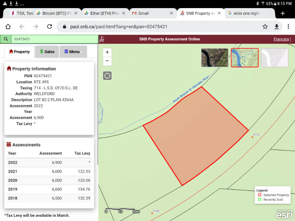
Task: Select the light gray basemap thumbnail
Action: [274, 58]
